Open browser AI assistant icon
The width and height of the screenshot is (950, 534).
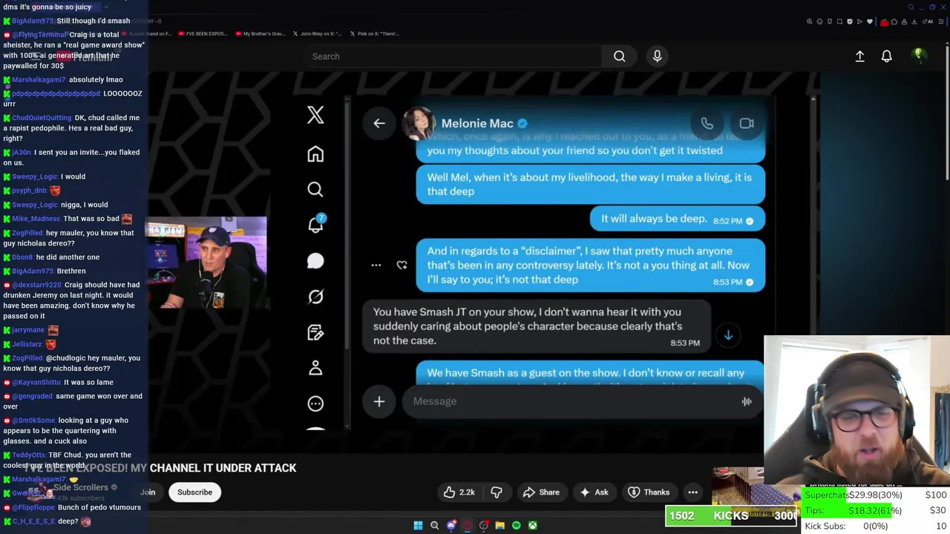pyautogui.click(x=928, y=22)
